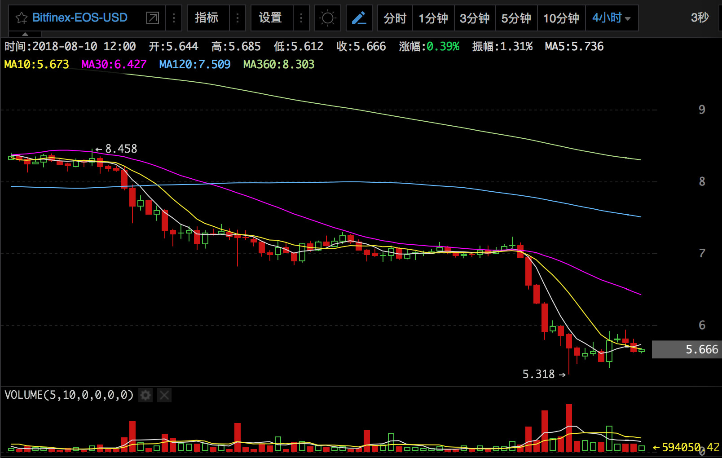
Task: Switch to the 分时 time-sharing view
Action: coord(395,18)
